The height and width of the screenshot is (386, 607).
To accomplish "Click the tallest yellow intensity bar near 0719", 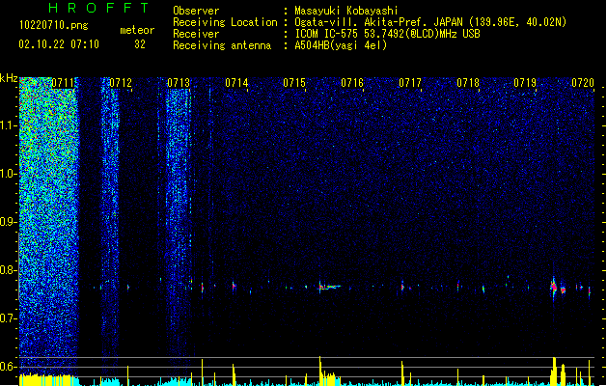I will [x=554, y=372].
